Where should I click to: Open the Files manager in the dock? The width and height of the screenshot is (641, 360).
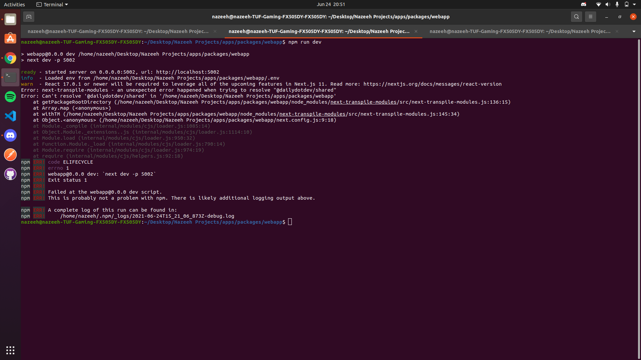tap(10, 20)
